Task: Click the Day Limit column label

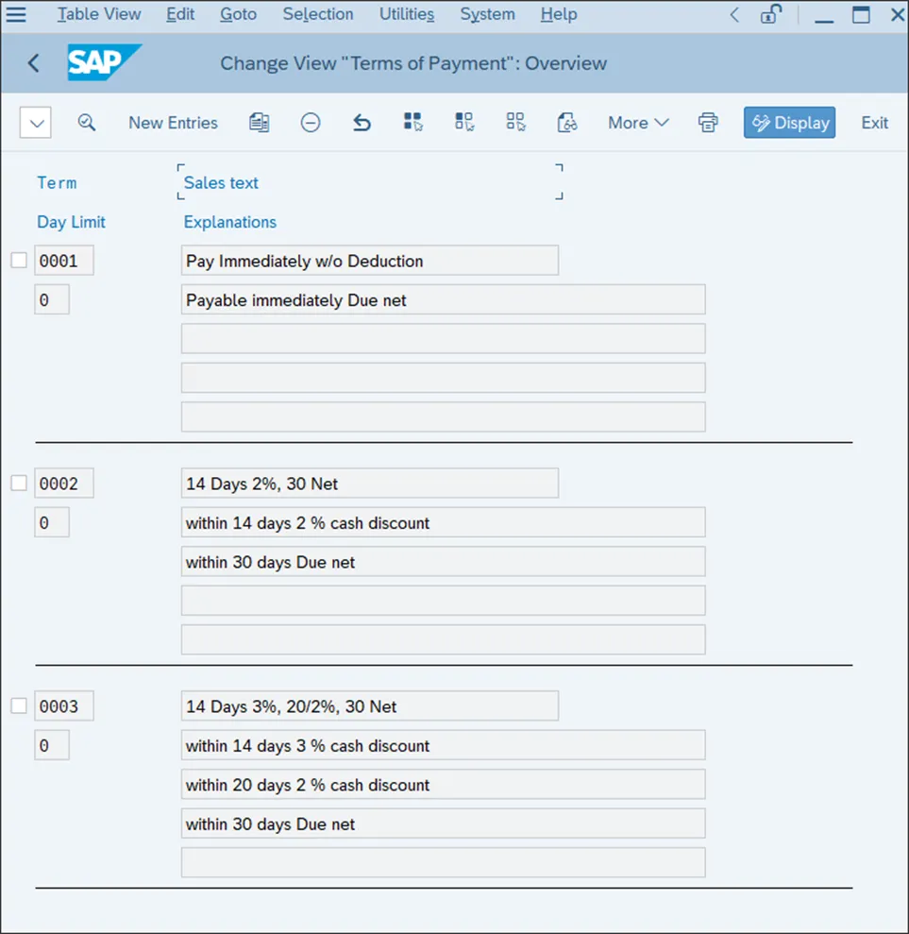Action: tap(71, 222)
